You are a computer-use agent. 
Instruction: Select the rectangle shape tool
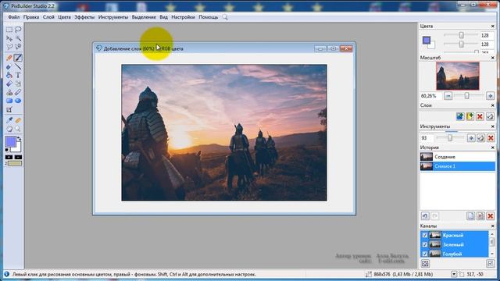[x=9, y=101]
